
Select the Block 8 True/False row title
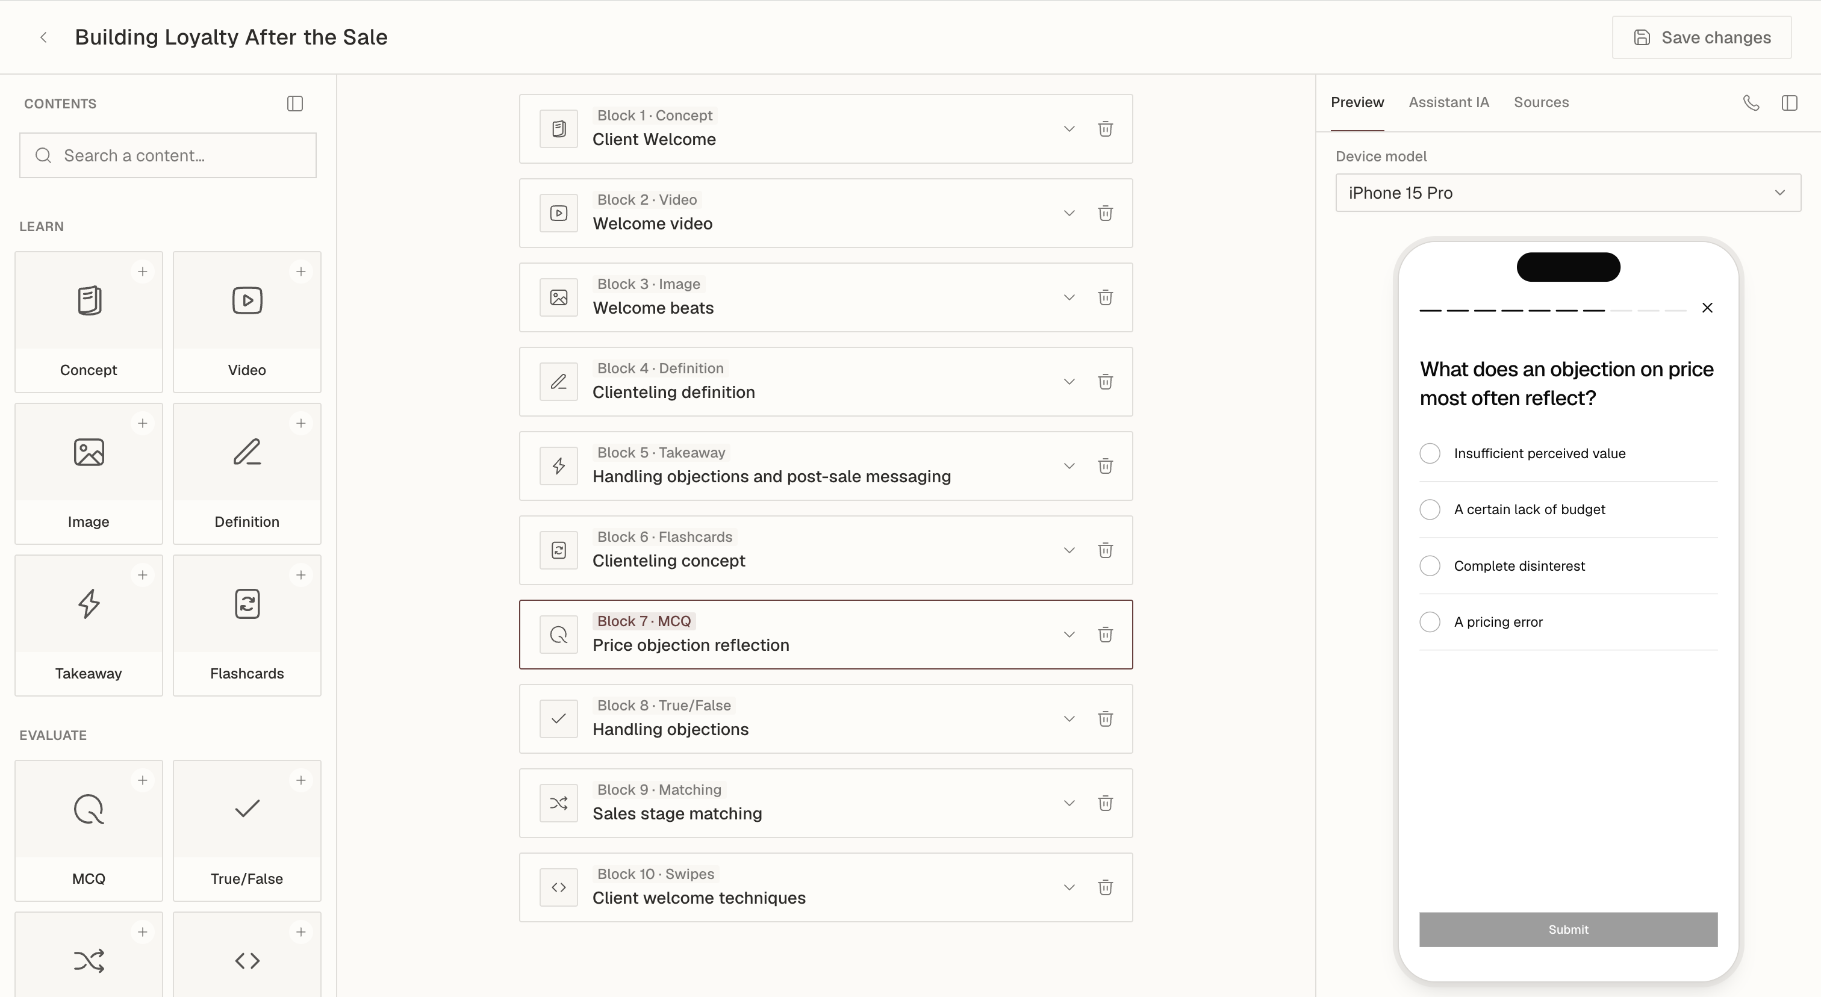670,729
